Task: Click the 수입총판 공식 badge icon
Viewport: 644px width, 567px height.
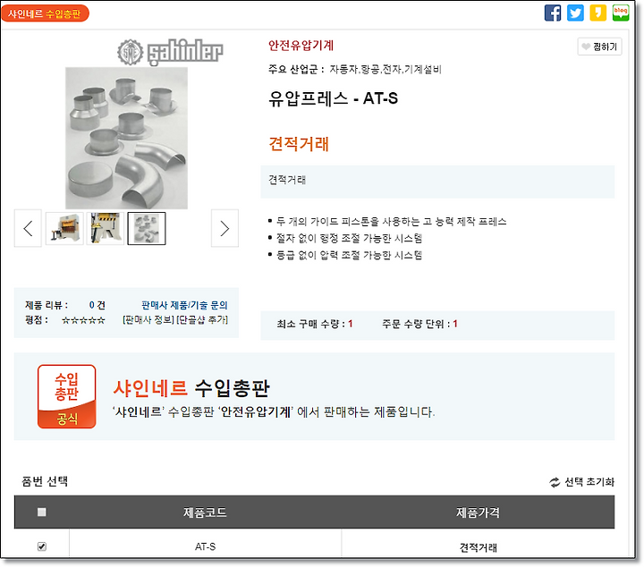Action: tap(66, 396)
